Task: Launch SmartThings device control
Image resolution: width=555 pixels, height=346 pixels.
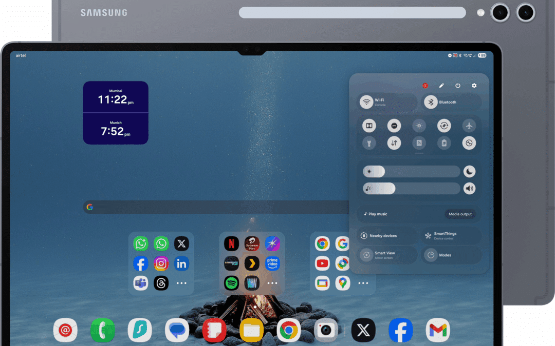Action: click(450, 235)
